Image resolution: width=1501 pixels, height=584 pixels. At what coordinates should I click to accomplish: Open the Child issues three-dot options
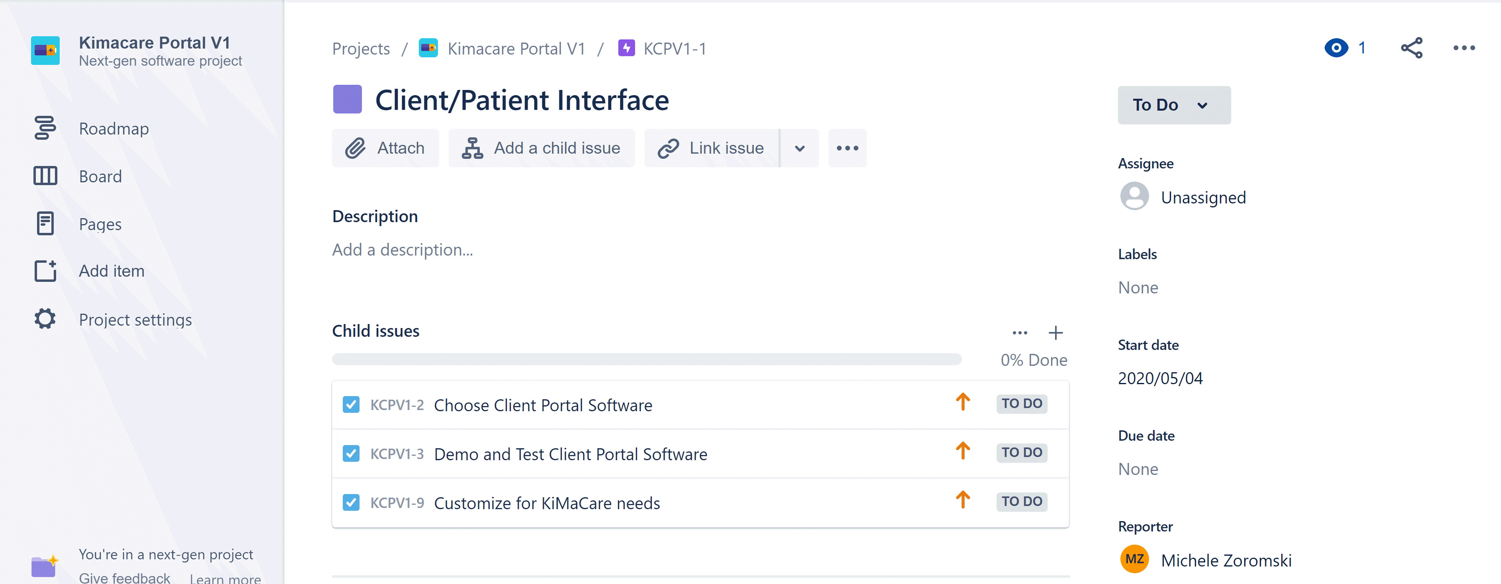1020,333
